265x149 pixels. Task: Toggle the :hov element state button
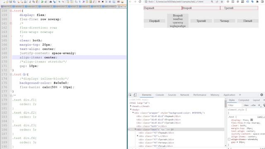pos(246,105)
